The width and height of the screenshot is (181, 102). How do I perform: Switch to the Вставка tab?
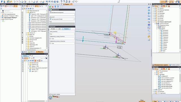(53, 29)
